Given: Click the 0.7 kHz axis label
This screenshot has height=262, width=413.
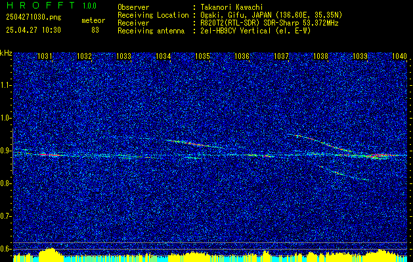Looking at the screenshot, I should (5, 216).
